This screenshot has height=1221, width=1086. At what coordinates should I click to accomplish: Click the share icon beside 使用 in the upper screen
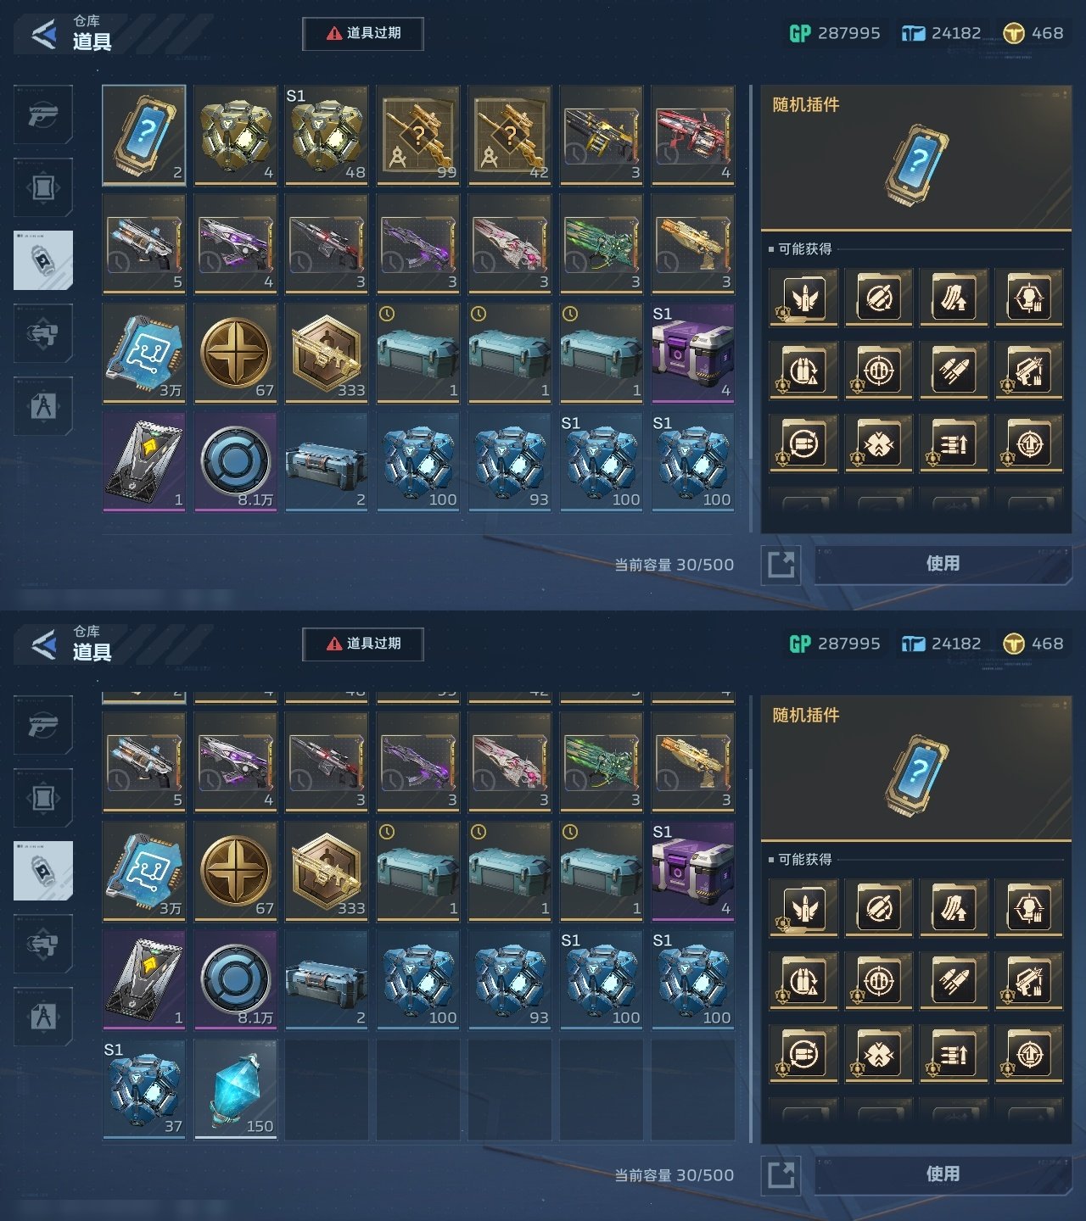pos(781,565)
